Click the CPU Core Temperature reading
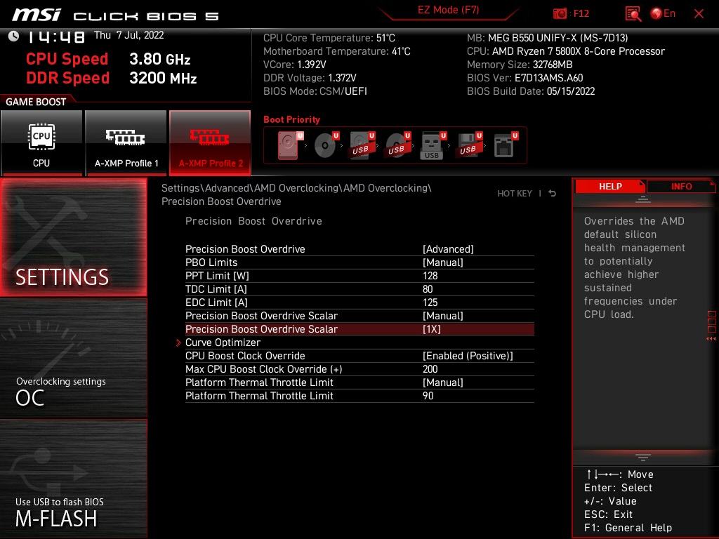This screenshot has width=719, height=539. [329, 38]
